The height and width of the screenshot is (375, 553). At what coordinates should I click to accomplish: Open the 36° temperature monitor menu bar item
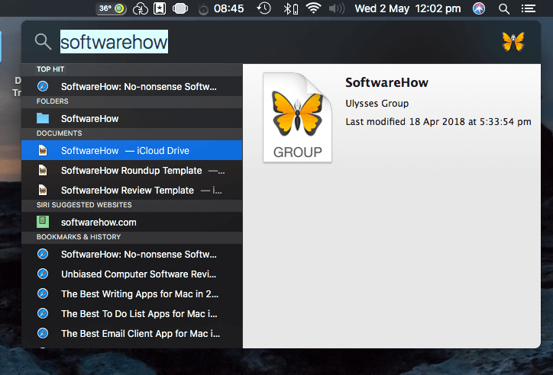point(111,8)
